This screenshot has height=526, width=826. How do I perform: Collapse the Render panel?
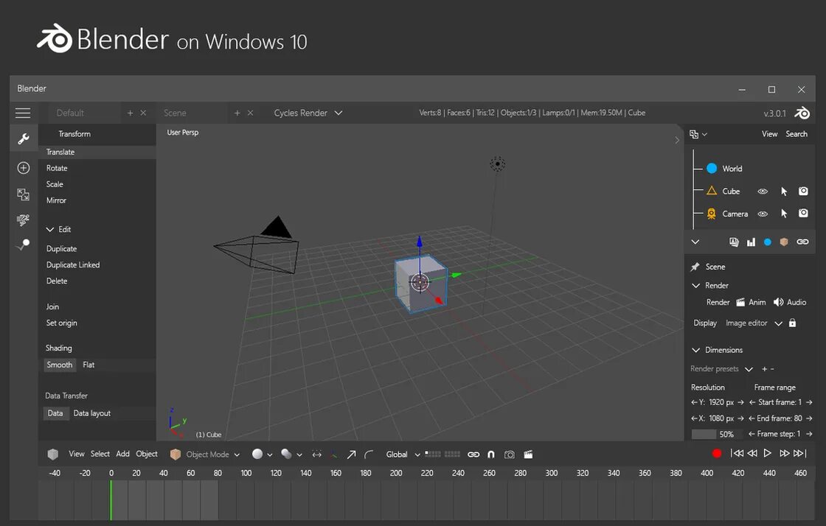[696, 285]
